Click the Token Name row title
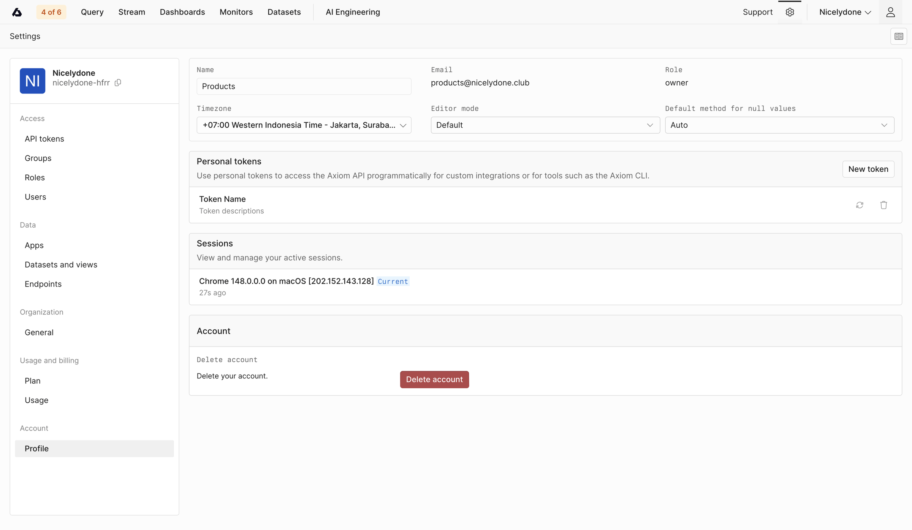Screen dimensions: 912x530 pos(222,199)
